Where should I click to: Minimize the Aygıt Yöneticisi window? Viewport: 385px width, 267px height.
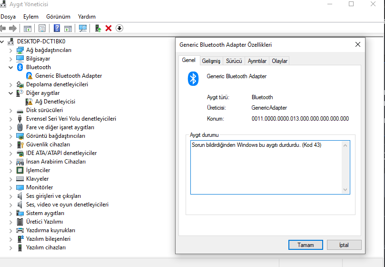[330, 4]
